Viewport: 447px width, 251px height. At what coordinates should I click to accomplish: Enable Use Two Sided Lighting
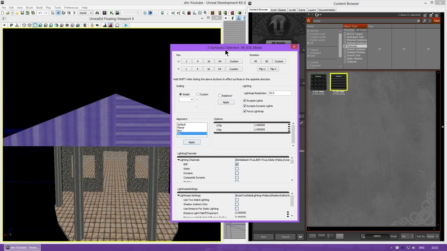click(237, 200)
